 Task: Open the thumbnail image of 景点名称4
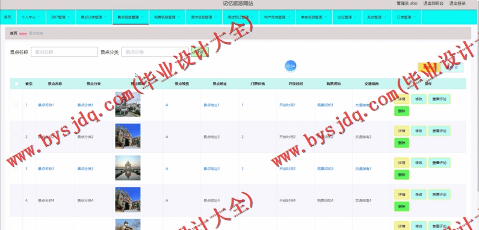click(x=128, y=199)
